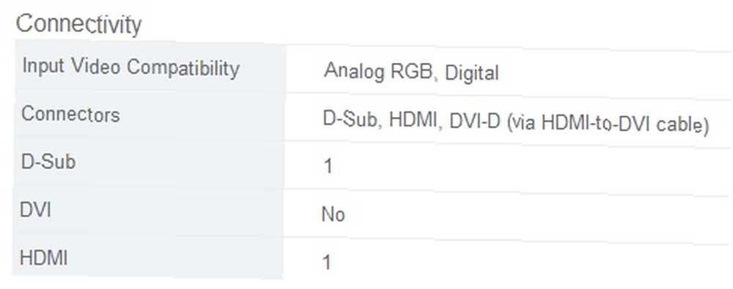Click the D-Sub port count value 1
733x289 pixels.
click(x=328, y=166)
